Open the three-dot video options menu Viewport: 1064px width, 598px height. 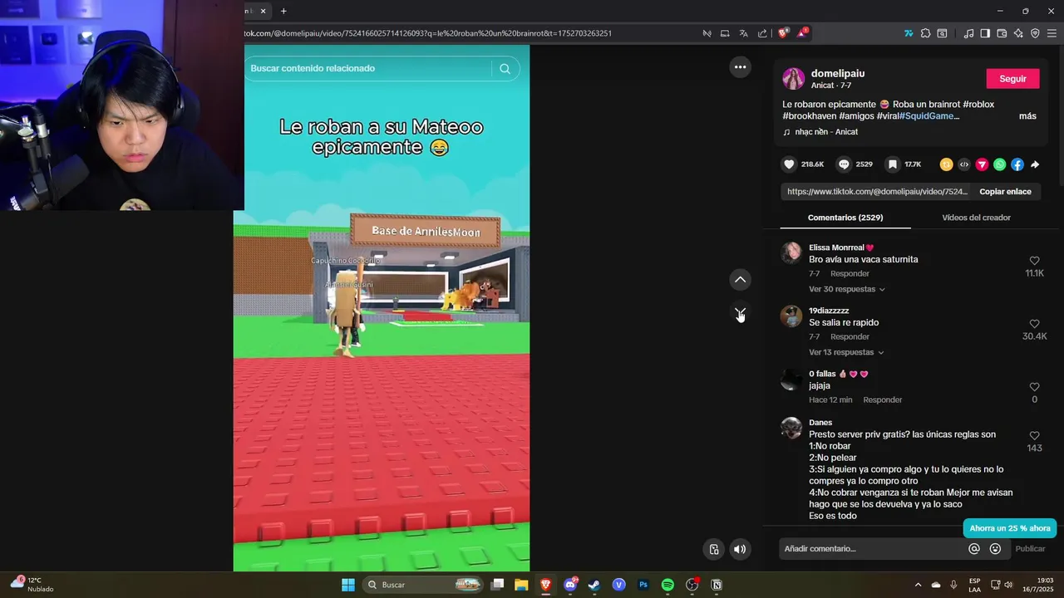(x=740, y=67)
